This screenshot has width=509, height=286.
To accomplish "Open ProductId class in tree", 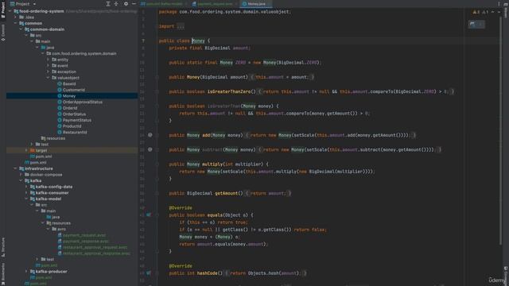I will point(72,126).
